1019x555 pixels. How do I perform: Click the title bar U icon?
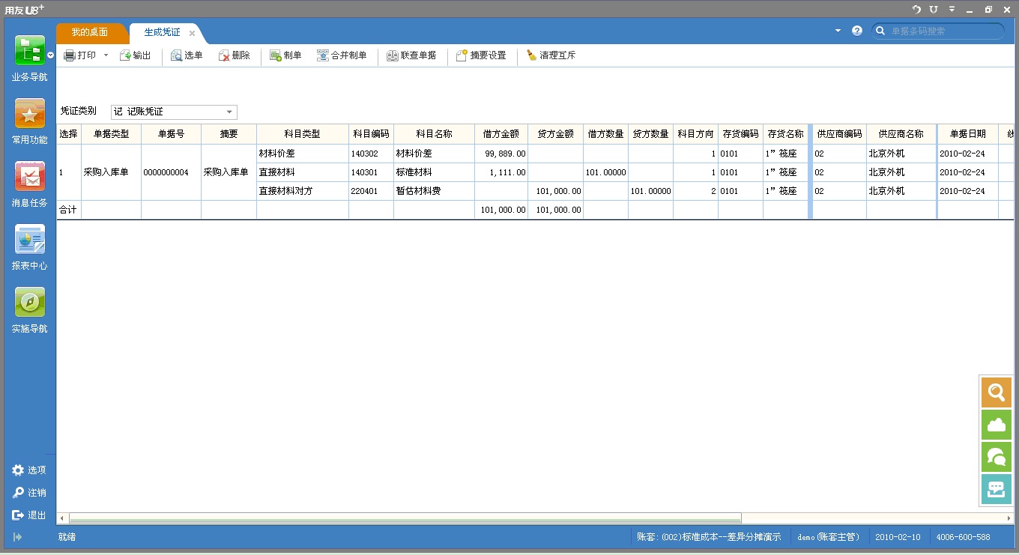(x=934, y=9)
